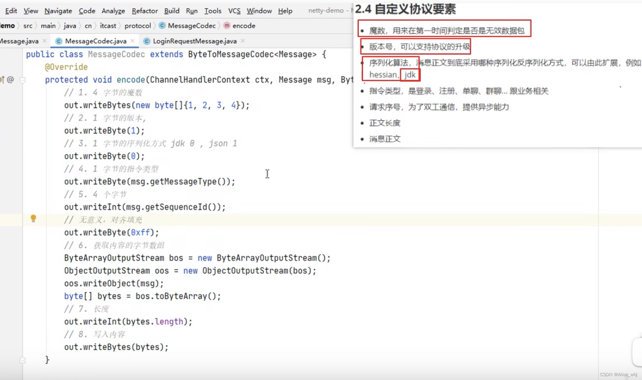The height and width of the screenshot is (380, 642).
Task: Click the '指令类型' bullet in notes
Action: click(x=458, y=91)
